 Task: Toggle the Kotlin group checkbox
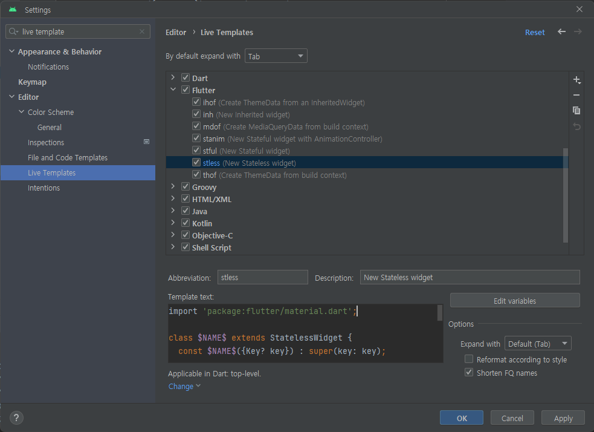pos(186,223)
